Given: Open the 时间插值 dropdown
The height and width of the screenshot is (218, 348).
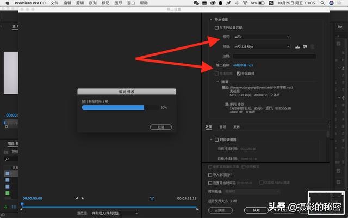Looking at the screenshot, I should 252,191.
